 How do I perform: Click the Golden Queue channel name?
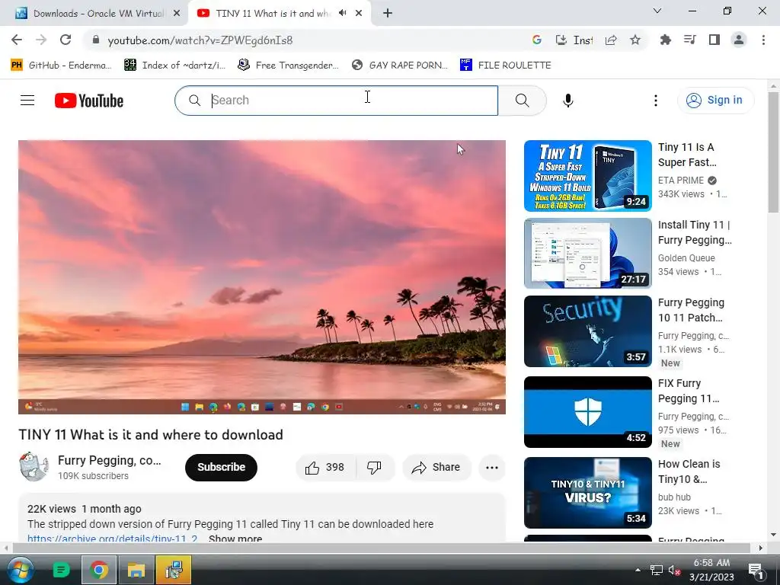click(686, 258)
